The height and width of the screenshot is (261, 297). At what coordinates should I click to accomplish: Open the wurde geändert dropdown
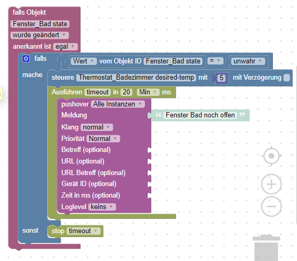tap(39, 35)
